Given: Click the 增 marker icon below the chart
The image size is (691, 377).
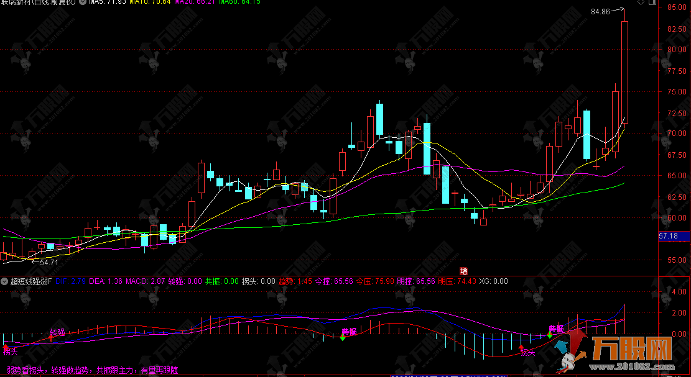Looking at the screenshot, I should (463, 271).
